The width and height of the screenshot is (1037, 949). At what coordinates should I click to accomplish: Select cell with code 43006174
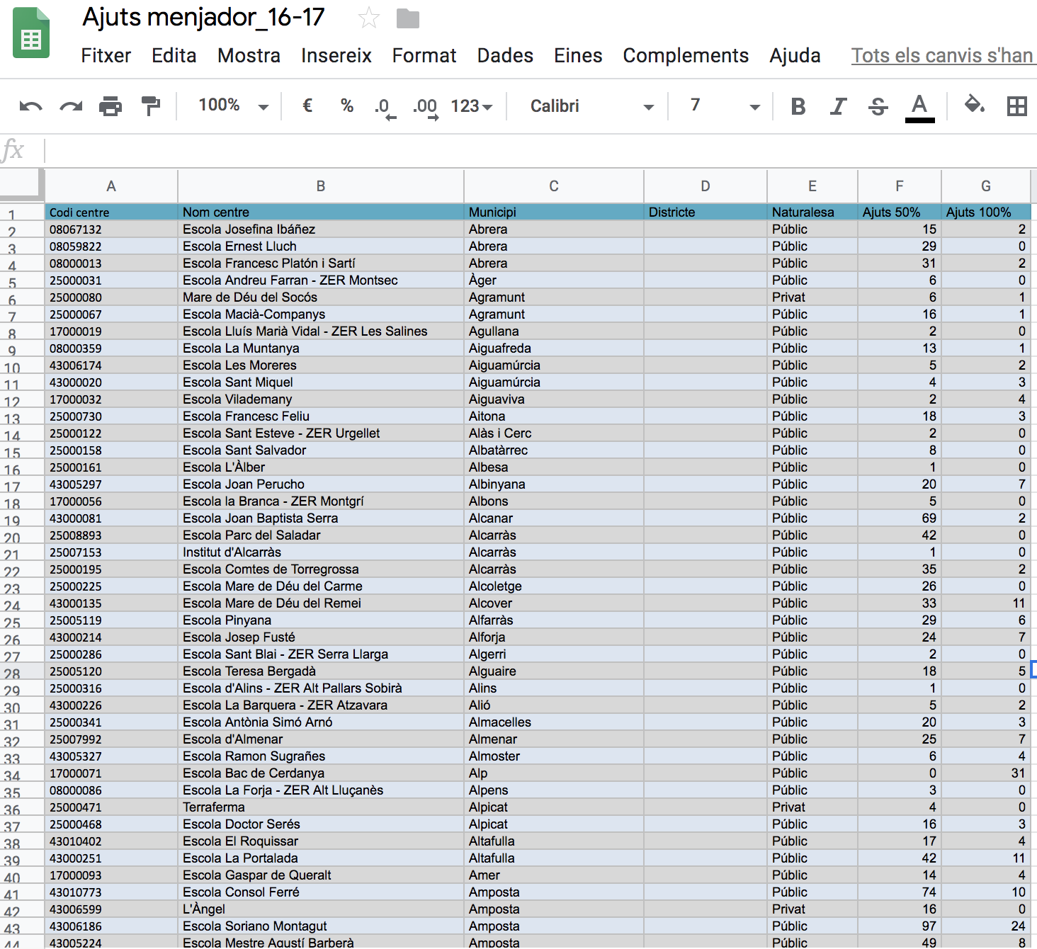[111, 365]
